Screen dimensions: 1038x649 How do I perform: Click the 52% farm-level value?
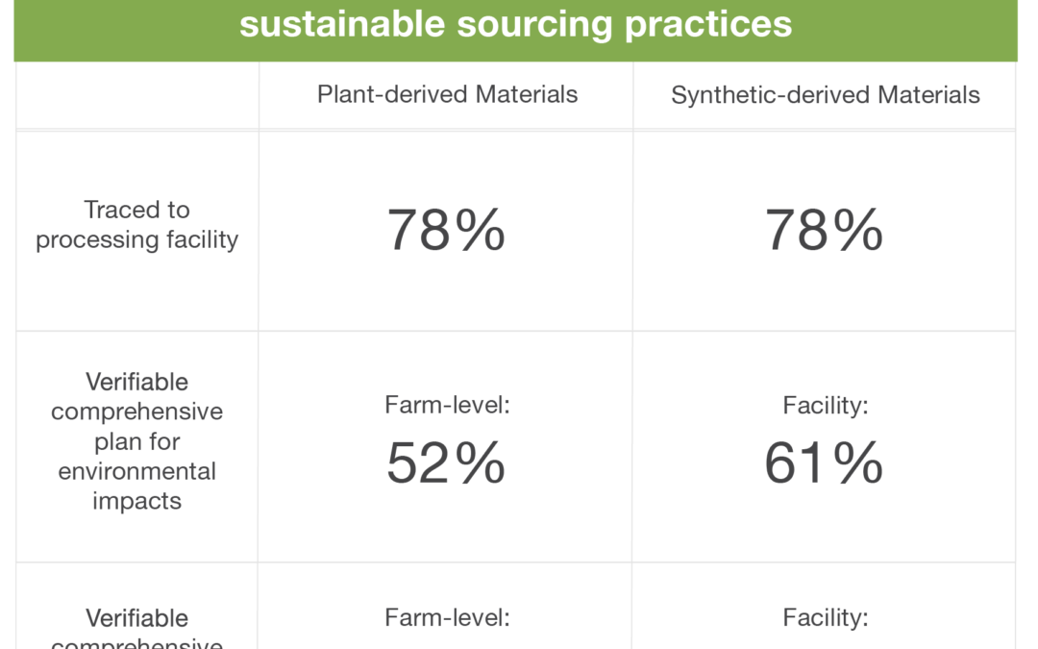[446, 462]
